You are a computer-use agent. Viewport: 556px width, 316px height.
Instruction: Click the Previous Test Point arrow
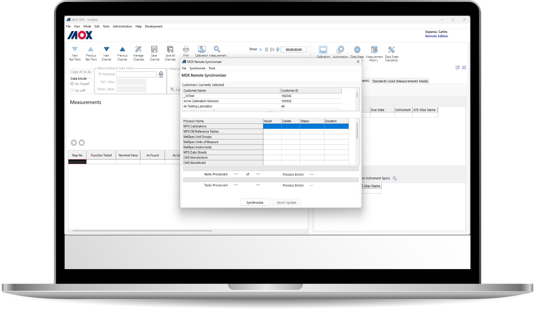click(x=91, y=49)
